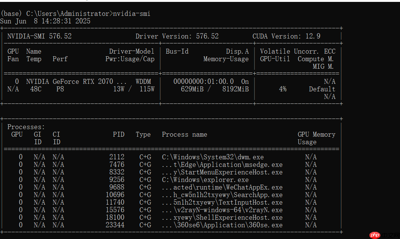Click the NVIDIA-SMI 576.52 version text
Image resolution: width=400 pixels, height=239 pixels.
point(39,36)
